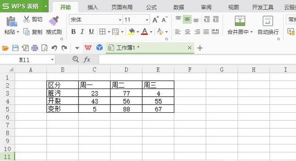Click the draw border table icon
Screen dimensions: 296x161
(115, 32)
